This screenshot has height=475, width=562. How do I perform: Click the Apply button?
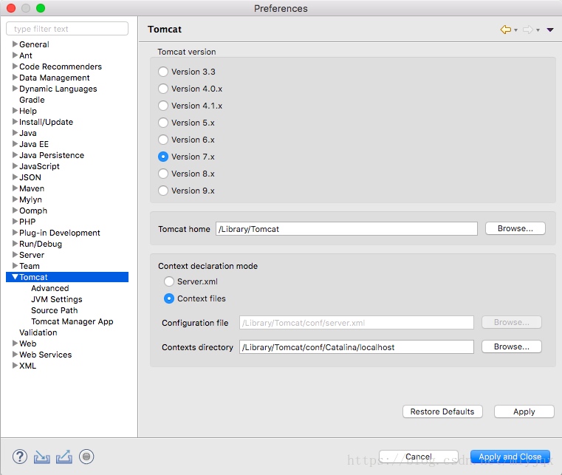click(524, 411)
